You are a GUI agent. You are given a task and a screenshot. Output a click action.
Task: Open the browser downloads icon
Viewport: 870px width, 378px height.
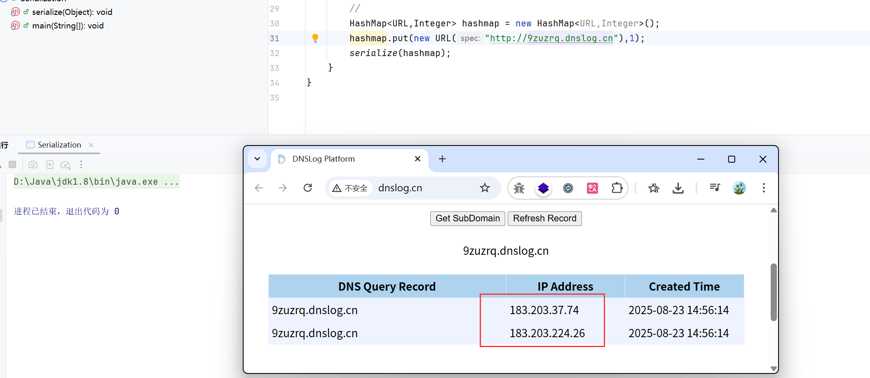(x=678, y=188)
